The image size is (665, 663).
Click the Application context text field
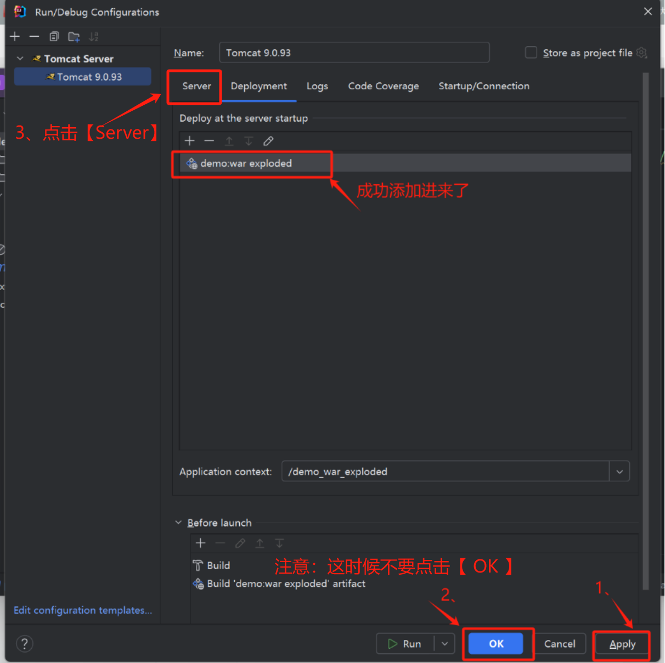click(446, 472)
